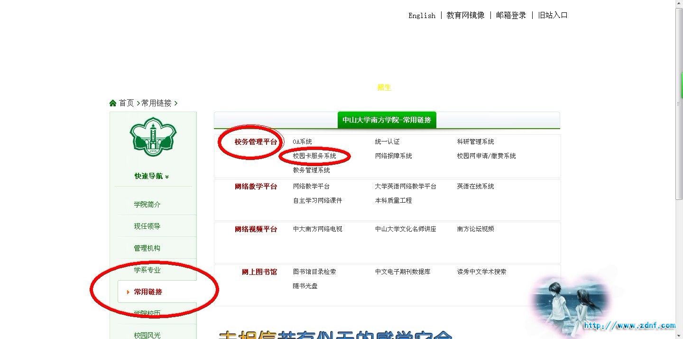The width and height of the screenshot is (683, 339).
Task: Open the 邮箱登录 link
Action: [x=511, y=15]
